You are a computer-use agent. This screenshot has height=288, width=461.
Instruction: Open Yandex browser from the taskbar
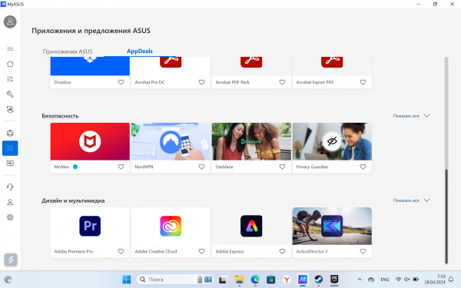pyautogui.click(x=287, y=280)
